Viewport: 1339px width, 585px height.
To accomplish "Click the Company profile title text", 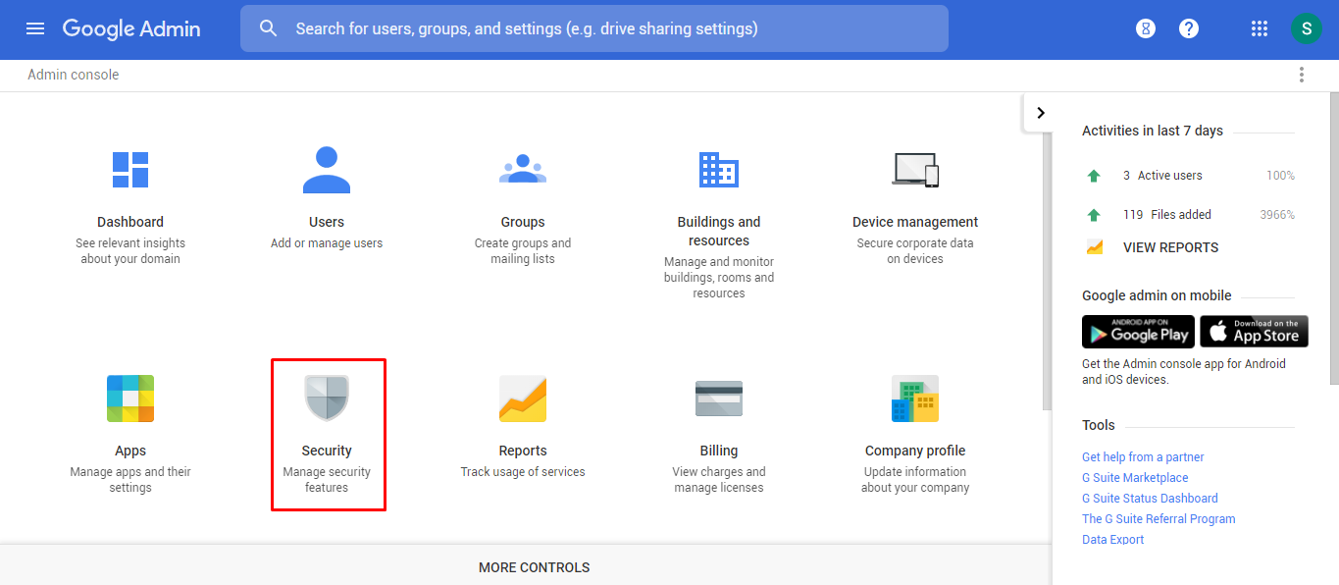I will click(915, 451).
